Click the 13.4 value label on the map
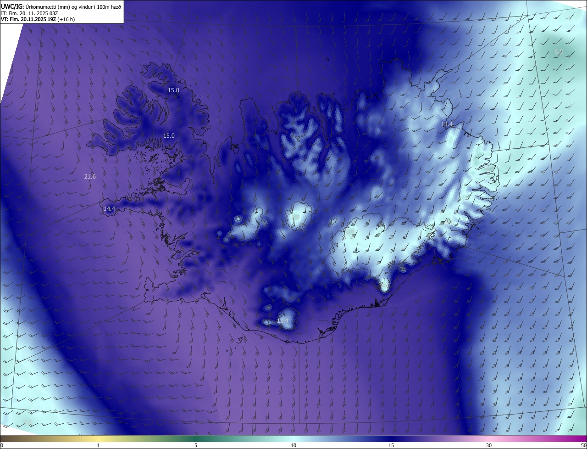 (447, 124)
